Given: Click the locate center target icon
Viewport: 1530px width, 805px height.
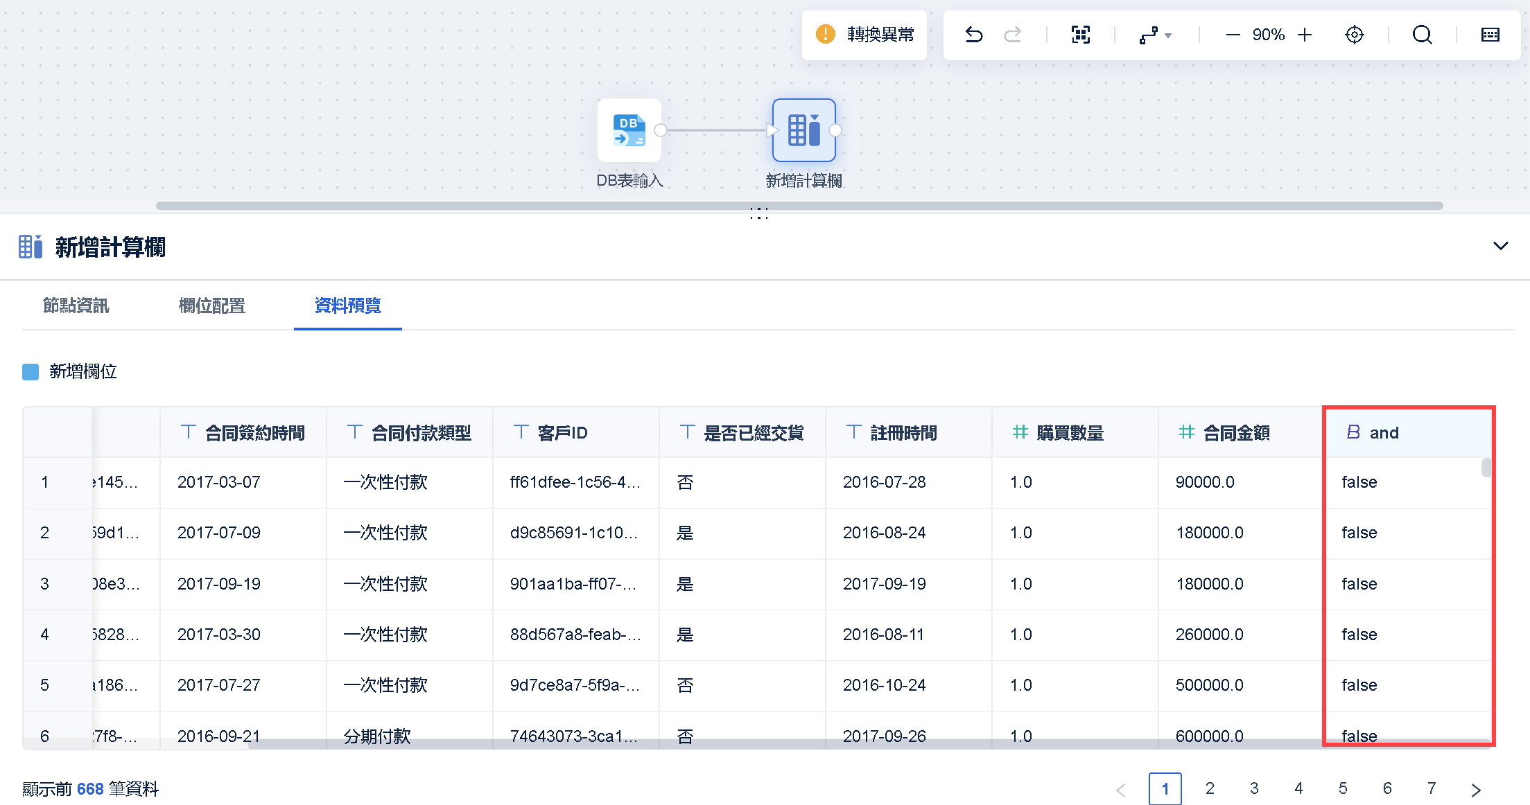Looking at the screenshot, I should click(x=1354, y=35).
